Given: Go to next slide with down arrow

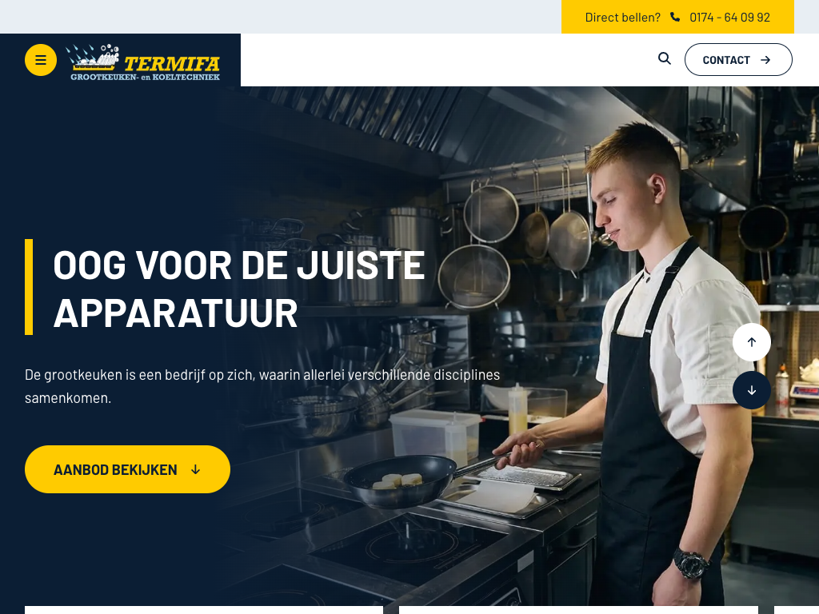Looking at the screenshot, I should click(752, 390).
